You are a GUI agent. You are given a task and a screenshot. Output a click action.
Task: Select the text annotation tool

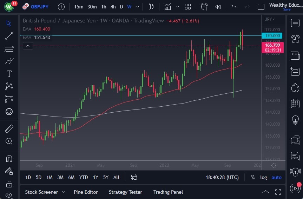(x=9, y=74)
